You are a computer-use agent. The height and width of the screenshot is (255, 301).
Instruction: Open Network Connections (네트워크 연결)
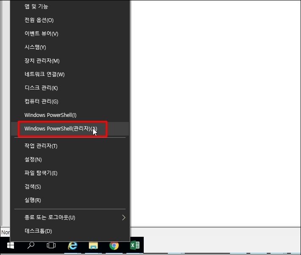[70, 74]
